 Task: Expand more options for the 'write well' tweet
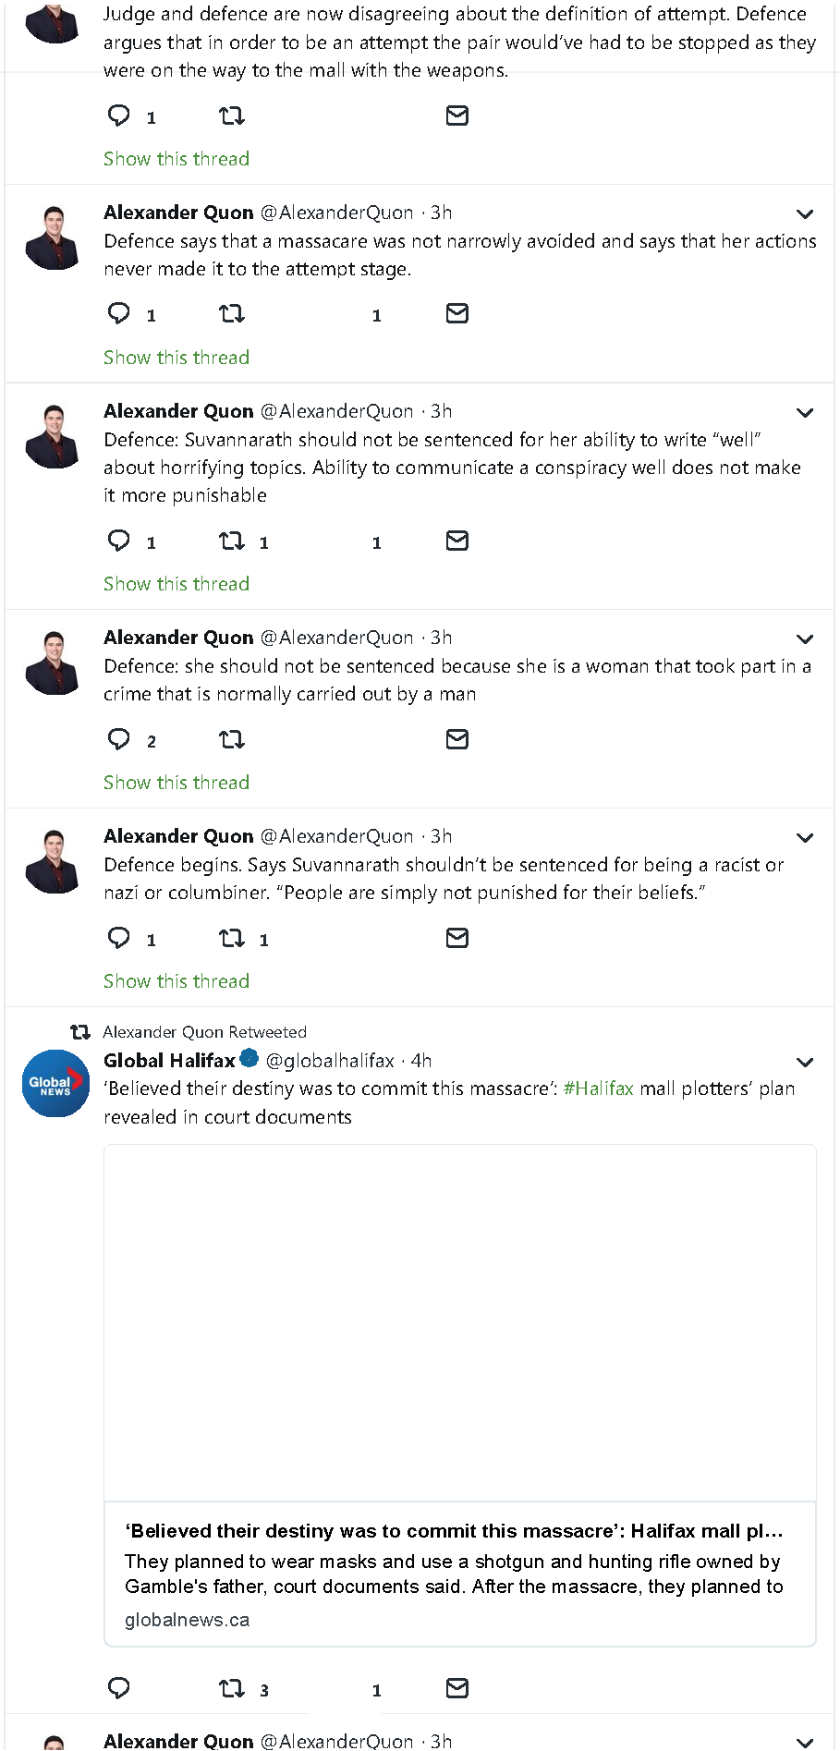pos(805,413)
